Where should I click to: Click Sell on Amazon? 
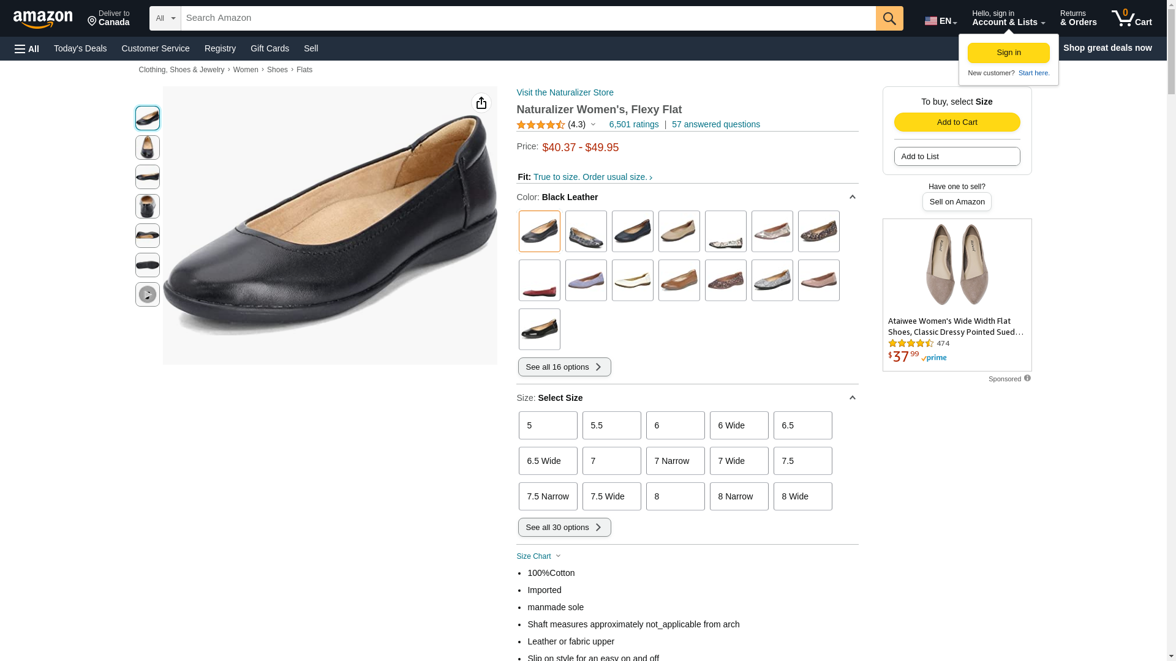click(x=957, y=202)
